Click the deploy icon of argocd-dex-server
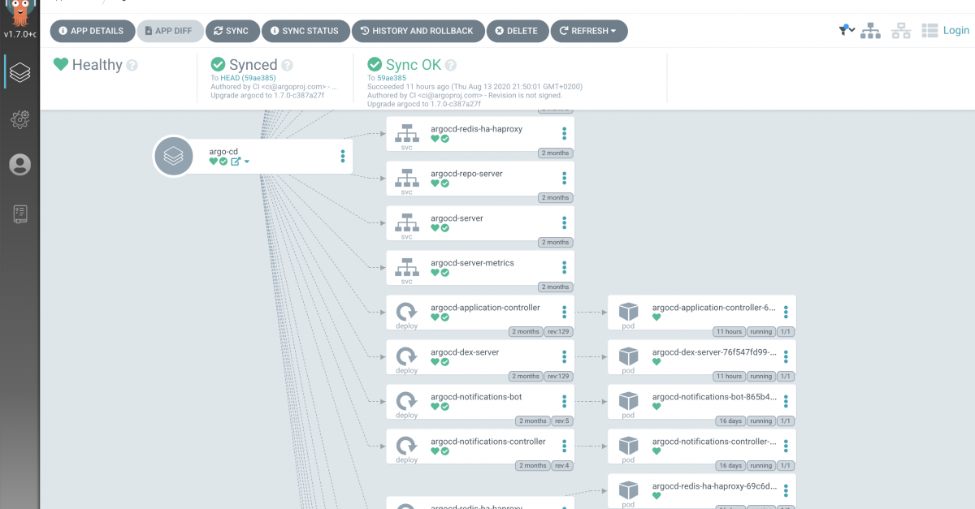 point(406,356)
